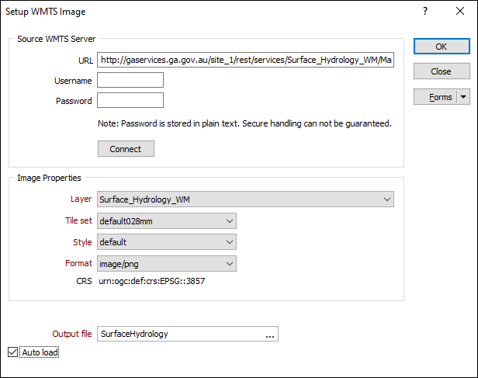
Task: Click the help question mark icon
Action: 425,12
